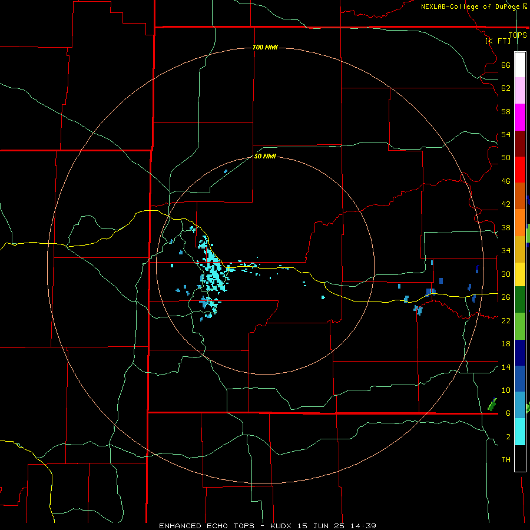Click the "100 NMI" range ring label
The width and height of the screenshot is (530, 530).
(265, 47)
